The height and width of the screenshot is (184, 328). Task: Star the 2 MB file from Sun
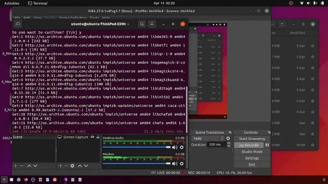point(313,134)
